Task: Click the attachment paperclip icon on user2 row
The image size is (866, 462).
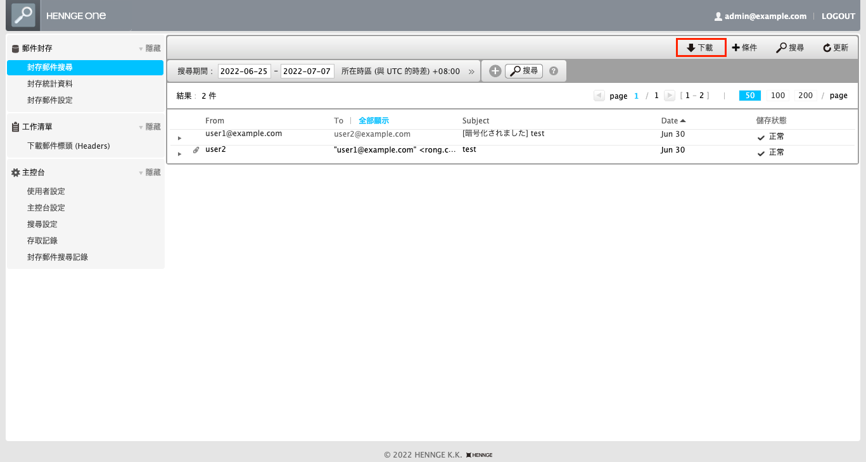Action: click(196, 150)
